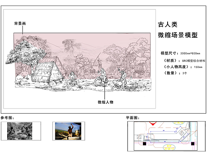Click the title text "古人类"
This screenshot has height=155, width=207.
click(x=168, y=25)
